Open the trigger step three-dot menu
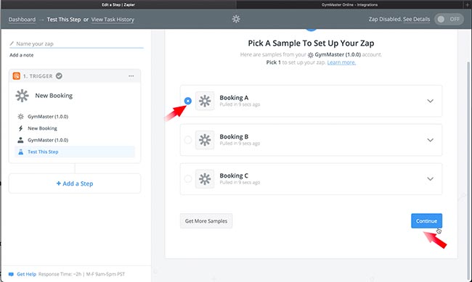This screenshot has width=472, height=282. pos(131,76)
